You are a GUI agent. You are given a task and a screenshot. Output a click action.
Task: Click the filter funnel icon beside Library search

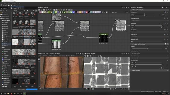tap(25, 11)
